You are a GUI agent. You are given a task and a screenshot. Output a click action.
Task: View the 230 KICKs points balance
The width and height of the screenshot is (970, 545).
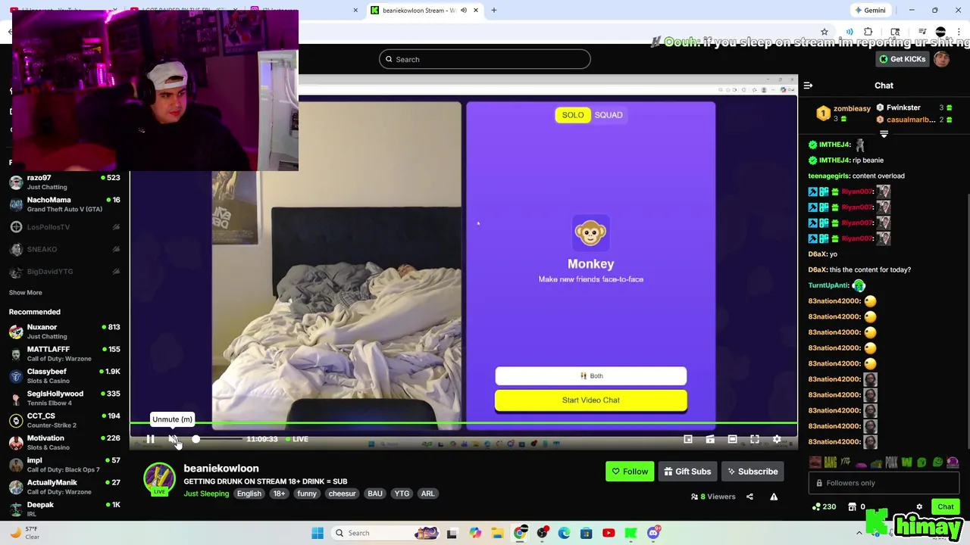(x=824, y=506)
